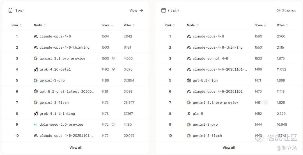Sort Code leaderboard by Votes

282,25
